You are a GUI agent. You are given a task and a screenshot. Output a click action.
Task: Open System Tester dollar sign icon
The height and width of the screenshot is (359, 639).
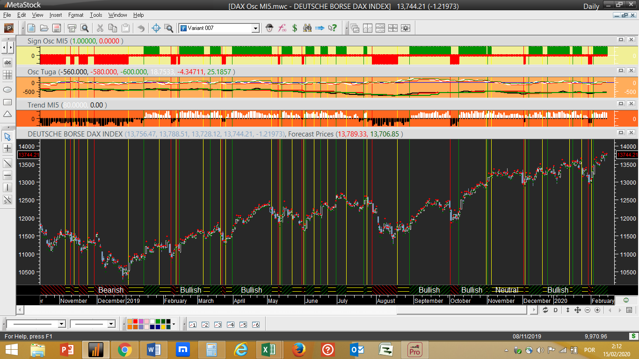[295, 28]
